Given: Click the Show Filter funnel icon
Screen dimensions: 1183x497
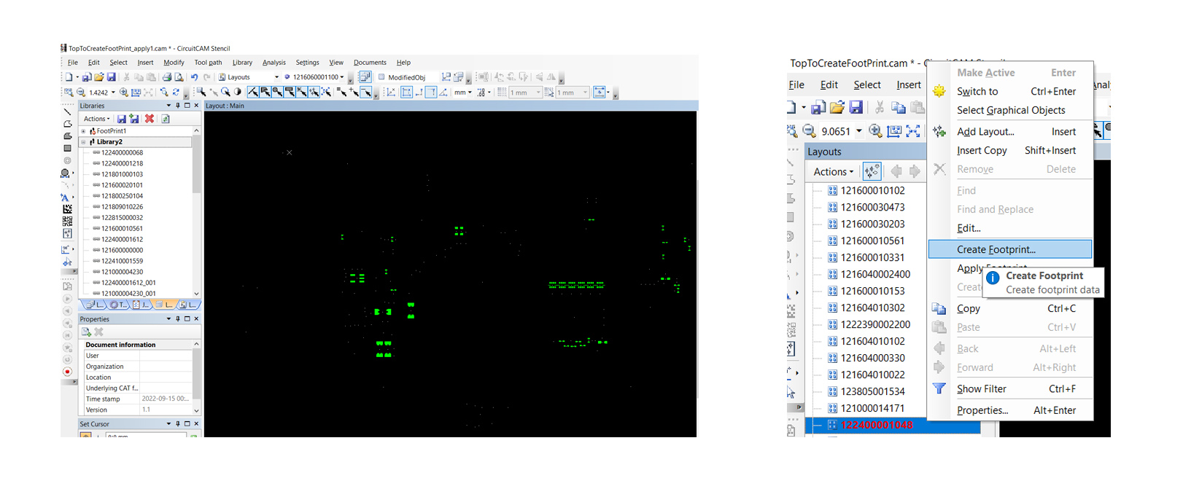Looking at the screenshot, I should coord(939,389).
